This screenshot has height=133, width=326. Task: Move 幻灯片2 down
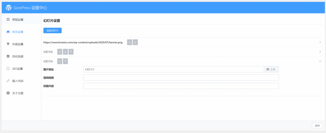click(x=65, y=52)
